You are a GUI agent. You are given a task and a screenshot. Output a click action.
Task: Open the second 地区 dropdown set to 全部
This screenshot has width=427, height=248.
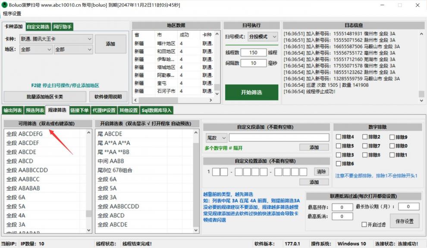[x=73, y=49]
